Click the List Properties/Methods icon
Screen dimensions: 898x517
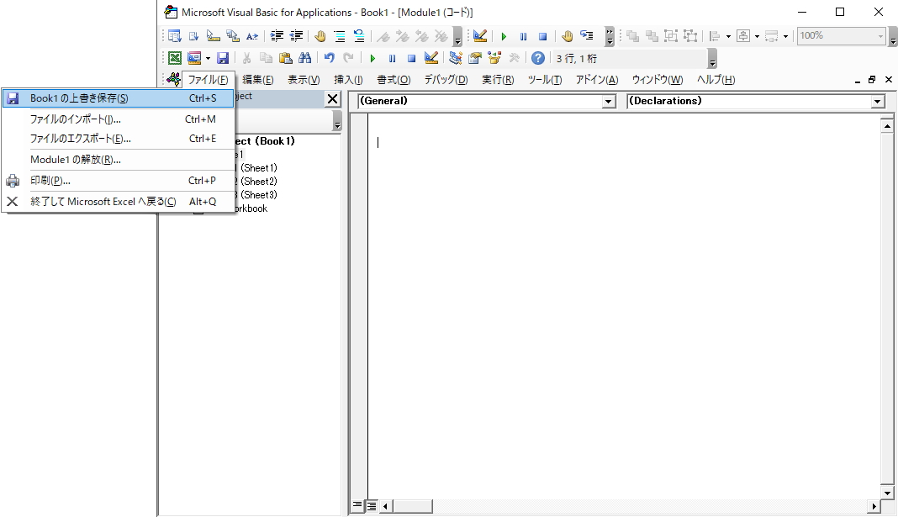(x=175, y=36)
